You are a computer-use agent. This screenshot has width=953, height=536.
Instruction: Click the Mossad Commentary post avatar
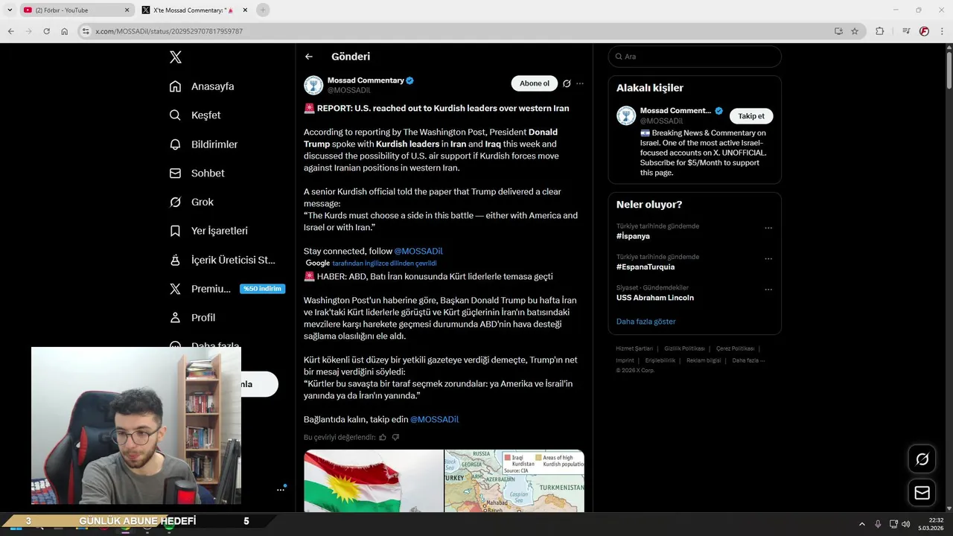313,85
